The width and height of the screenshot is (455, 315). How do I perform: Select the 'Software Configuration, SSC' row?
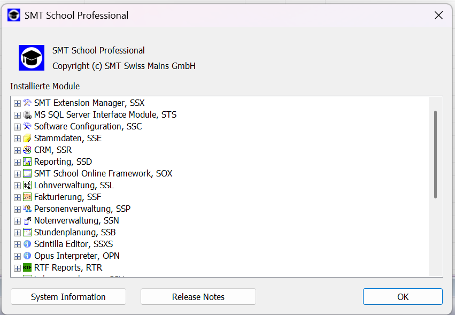(x=88, y=126)
